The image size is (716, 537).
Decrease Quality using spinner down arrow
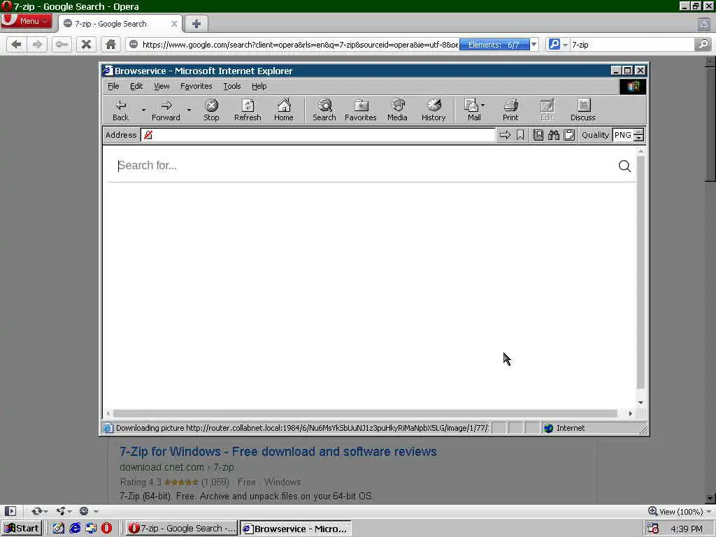pyautogui.click(x=639, y=138)
